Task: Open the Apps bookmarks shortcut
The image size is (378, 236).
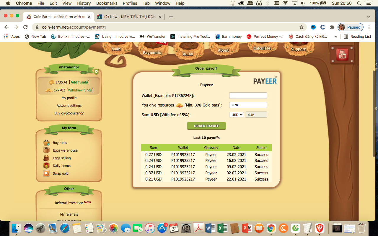Action: (12, 37)
